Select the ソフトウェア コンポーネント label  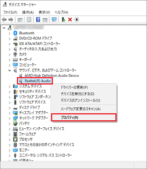[35, 97]
